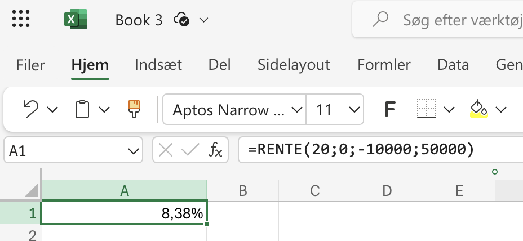Confirm formula entry with checkmark

(x=190, y=150)
